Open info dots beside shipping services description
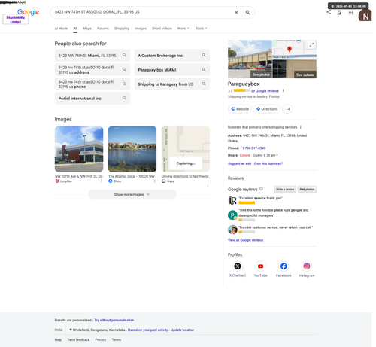The image size is (376, 347). (x=301, y=127)
